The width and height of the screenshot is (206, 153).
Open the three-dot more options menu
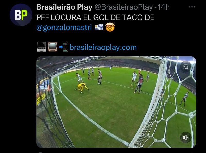pos(192,7)
